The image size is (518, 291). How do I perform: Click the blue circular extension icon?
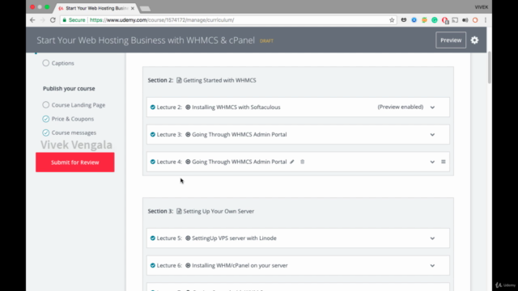pyautogui.click(x=414, y=20)
